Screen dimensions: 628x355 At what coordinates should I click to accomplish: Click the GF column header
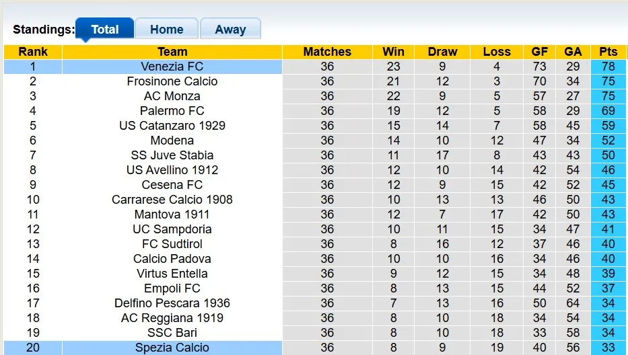pyautogui.click(x=539, y=52)
